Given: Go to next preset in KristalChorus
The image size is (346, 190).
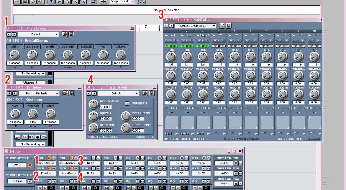Looking at the screenshot, I should click(14, 35).
